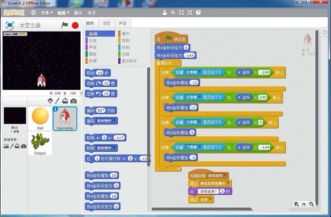Paint a new sprite with the brush icon
This screenshot has height=217, width=331.
(58, 101)
